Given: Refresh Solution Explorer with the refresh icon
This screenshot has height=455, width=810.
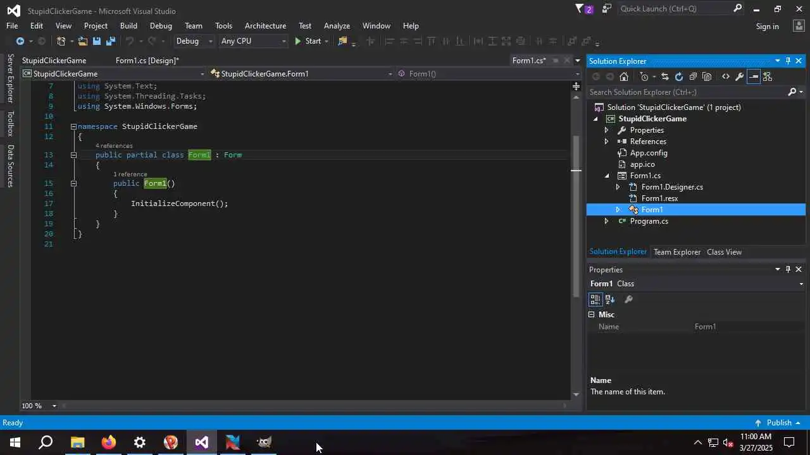Looking at the screenshot, I should click(x=679, y=76).
